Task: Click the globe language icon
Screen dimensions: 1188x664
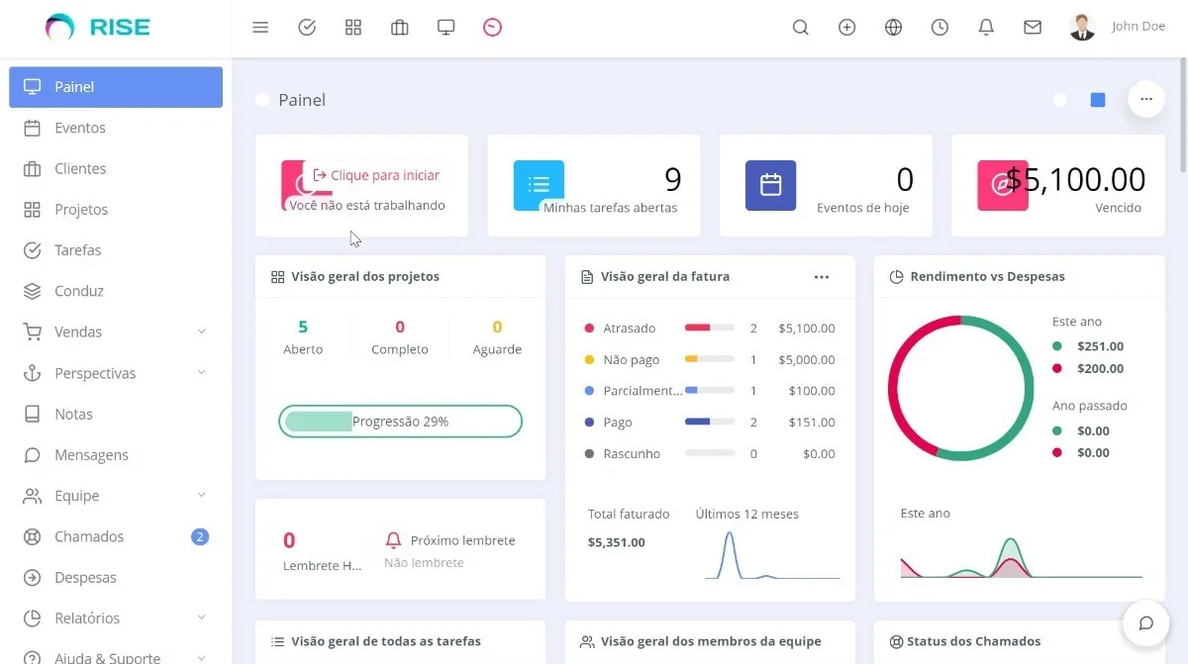Action: click(x=893, y=27)
